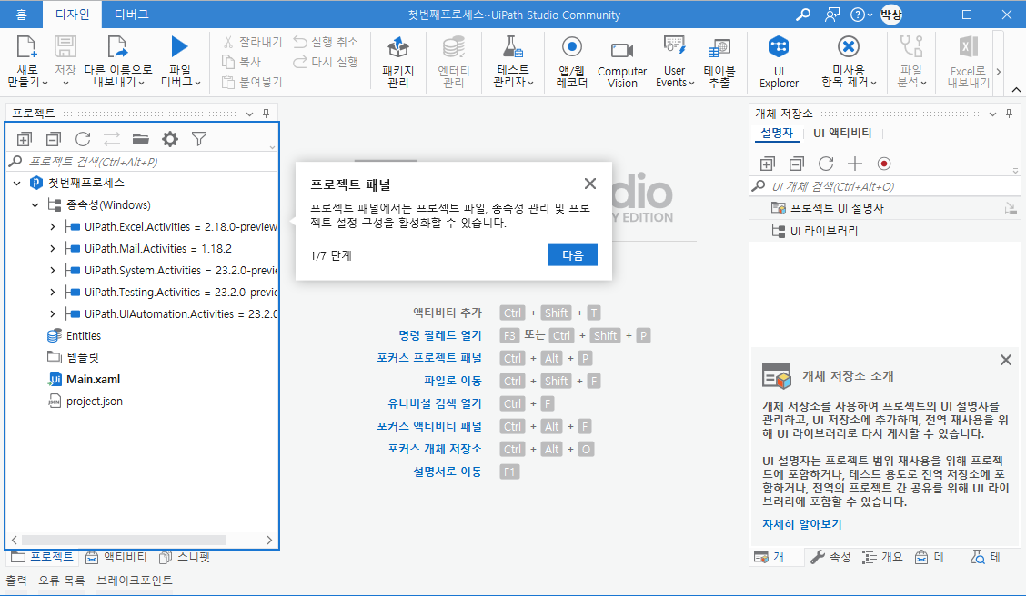Screen dimensions: 1026x596
Task: Refresh the project panel
Action: coord(83,139)
